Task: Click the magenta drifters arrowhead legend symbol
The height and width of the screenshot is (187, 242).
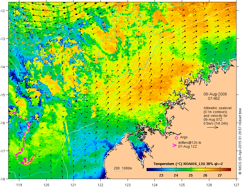Action: (175, 145)
